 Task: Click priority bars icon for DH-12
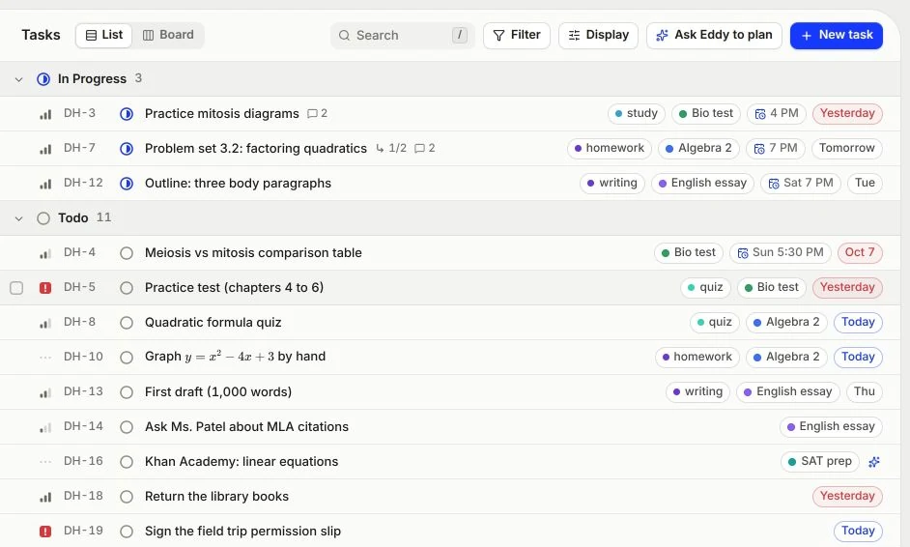[x=45, y=184]
